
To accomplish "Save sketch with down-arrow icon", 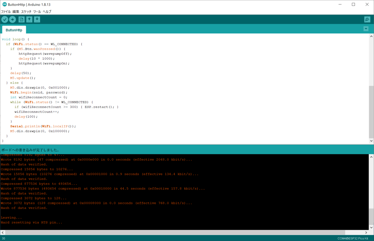I will click(x=37, y=20).
